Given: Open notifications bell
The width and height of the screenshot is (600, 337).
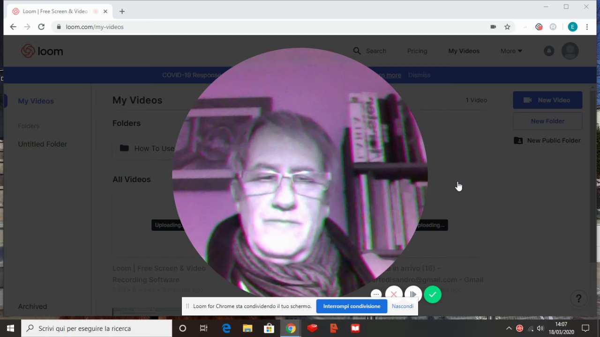Looking at the screenshot, I should click(549, 51).
